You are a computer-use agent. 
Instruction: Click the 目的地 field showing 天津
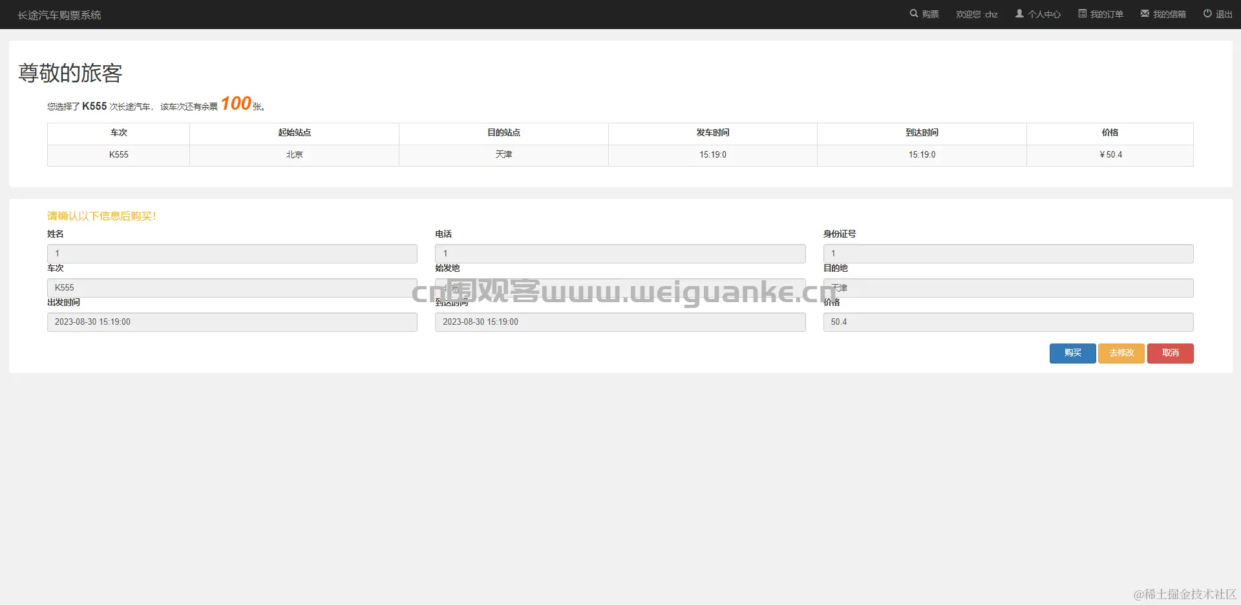[1008, 288]
